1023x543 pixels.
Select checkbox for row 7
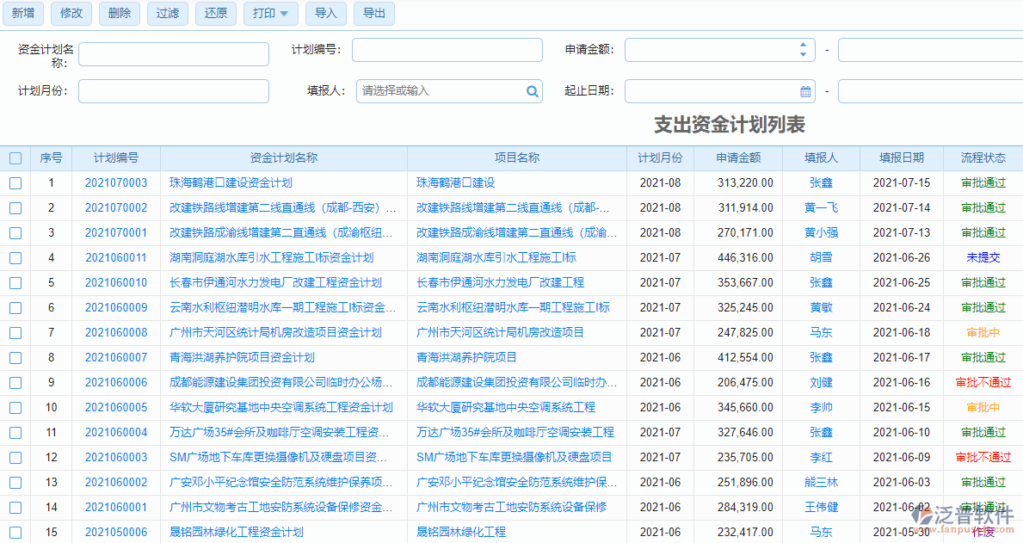coord(15,333)
